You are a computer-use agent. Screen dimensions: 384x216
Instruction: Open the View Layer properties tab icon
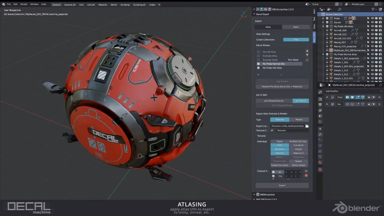pyautogui.click(x=320, y=110)
